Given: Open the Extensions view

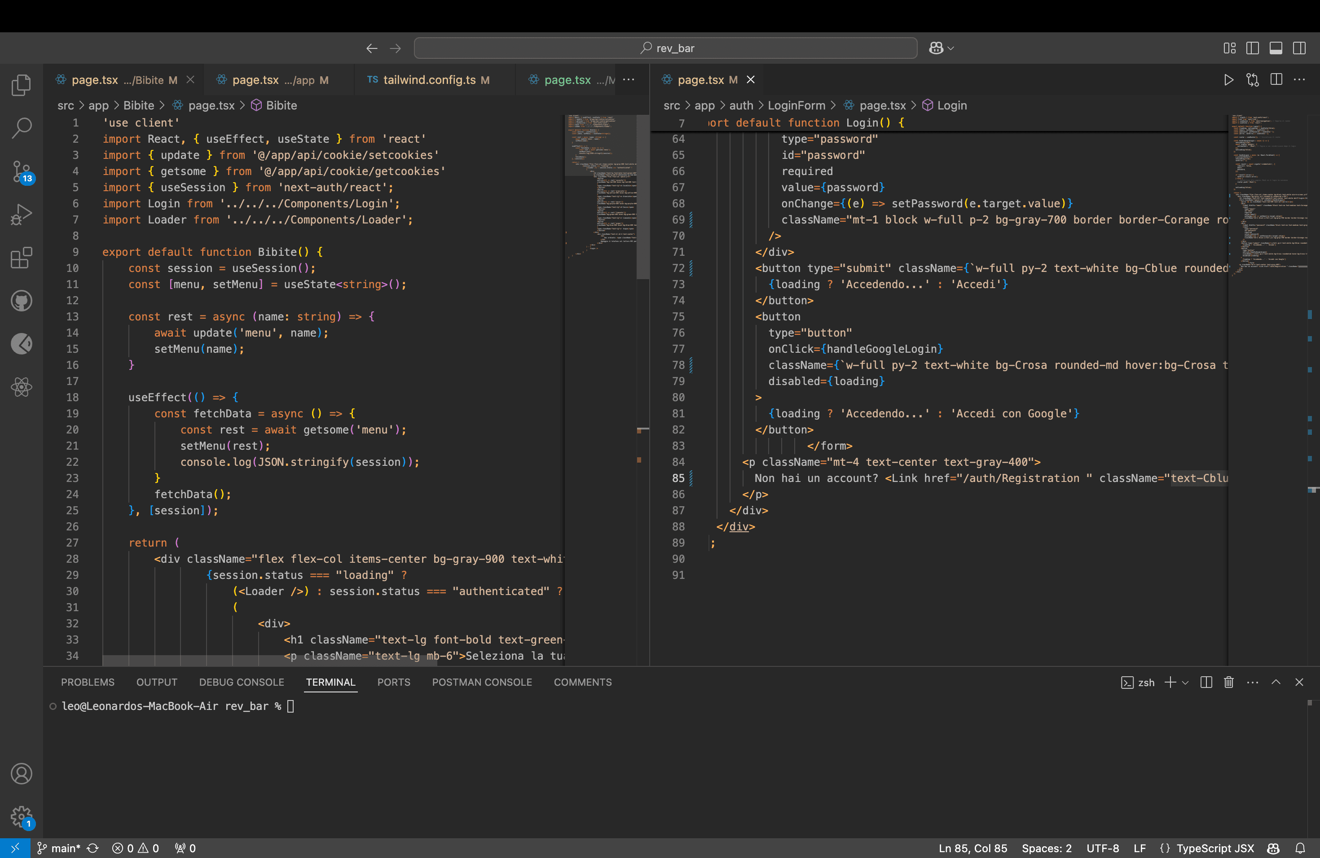Looking at the screenshot, I should coord(21,258).
